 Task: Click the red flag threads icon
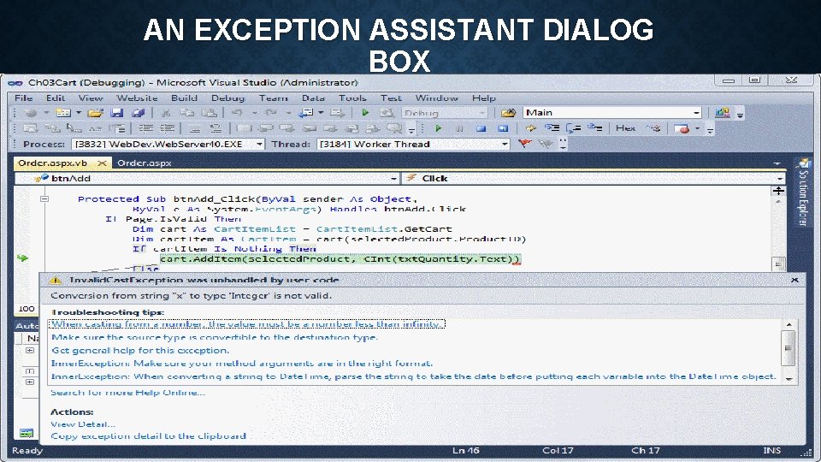[x=524, y=144]
